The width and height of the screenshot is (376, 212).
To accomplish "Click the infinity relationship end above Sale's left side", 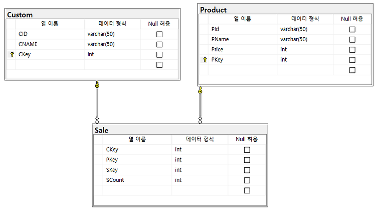I will pyautogui.click(x=97, y=120).
